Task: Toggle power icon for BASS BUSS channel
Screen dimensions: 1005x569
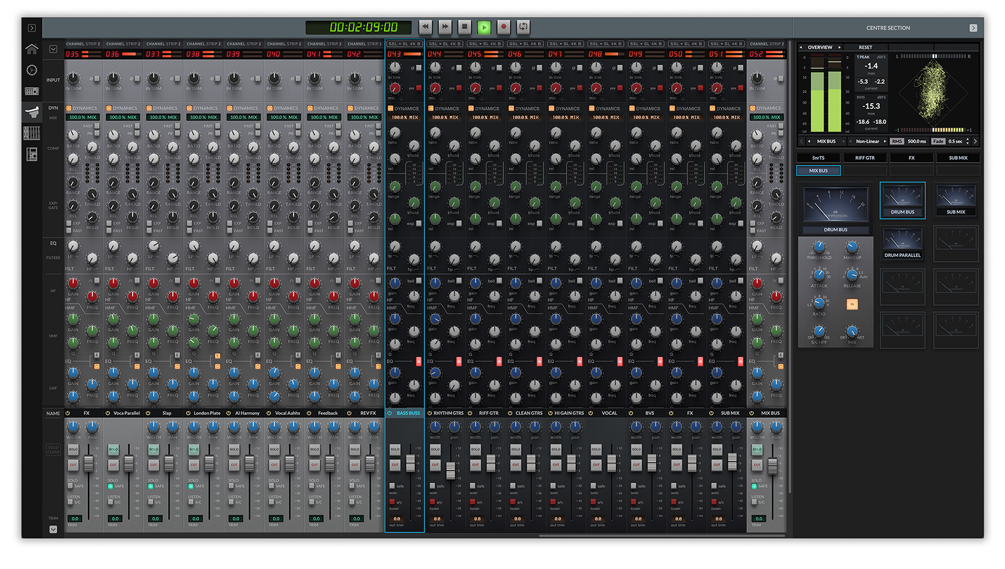Action: pos(390,413)
